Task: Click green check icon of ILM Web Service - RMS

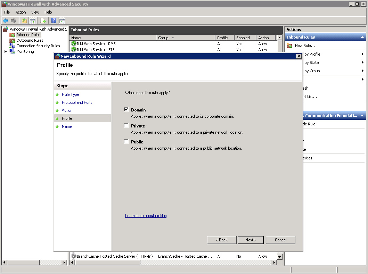Action: [x=74, y=44]
